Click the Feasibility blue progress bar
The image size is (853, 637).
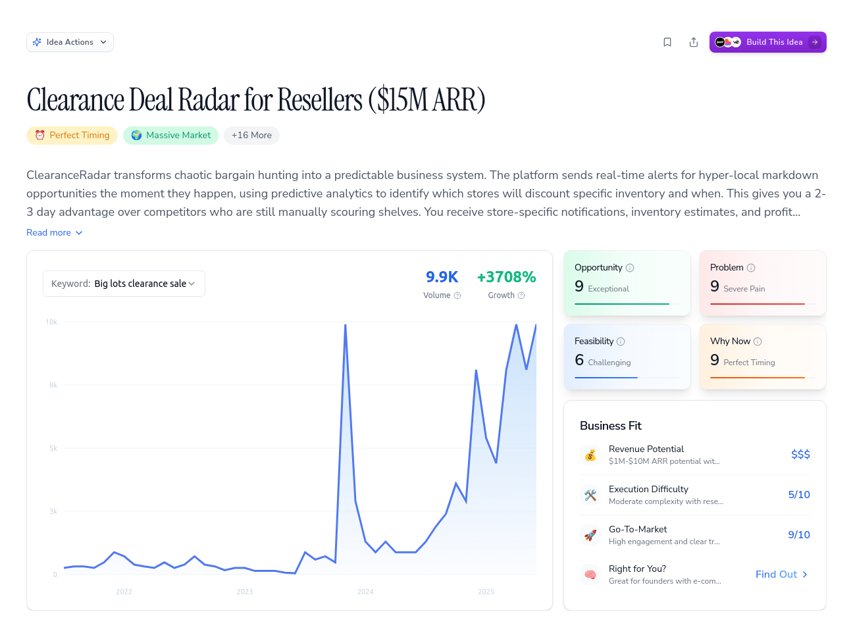click(606, 378)
